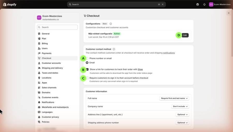Image resolution: width=233 pixels, height=132 pixels.
Task: Click the Shipping and delivery truck icon
Action: (39, 68)
